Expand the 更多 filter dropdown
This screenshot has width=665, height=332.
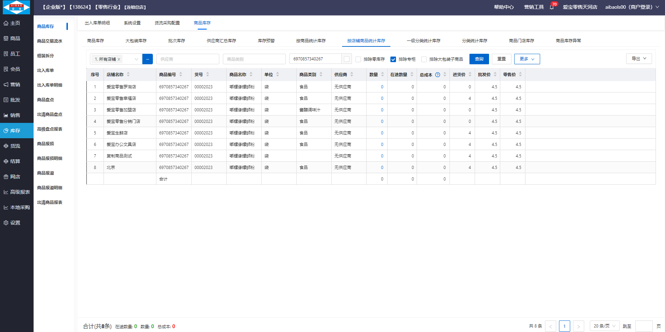527,59
